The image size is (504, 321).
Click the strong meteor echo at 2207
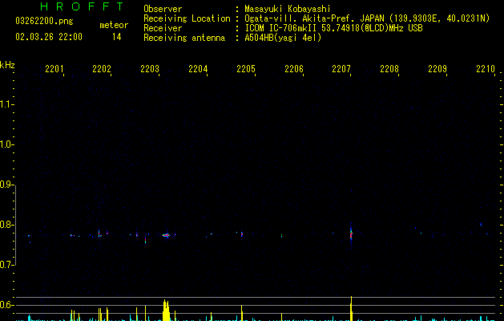click(351, 234)
